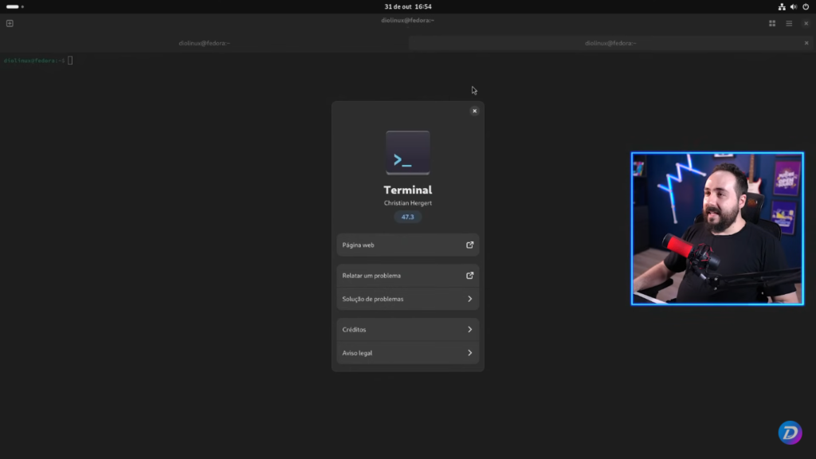This screenshot has width=816, height=459.
Task: Switch to first diolinux@fedora tab
Action: (x=204, y=43)
